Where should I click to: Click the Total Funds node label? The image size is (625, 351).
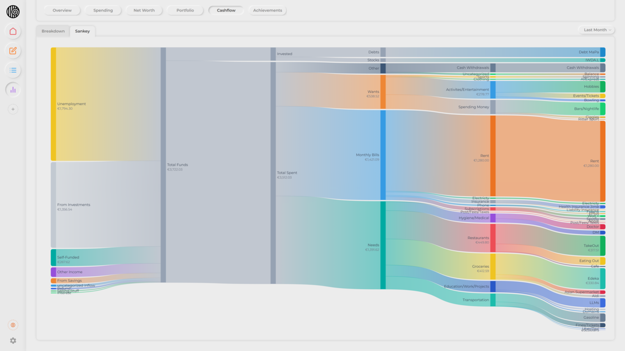(178, 165)
